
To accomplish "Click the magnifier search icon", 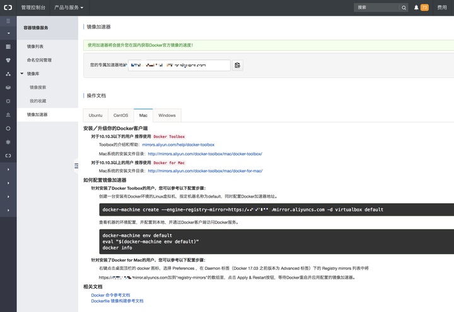I will click(x=404, y=8).
